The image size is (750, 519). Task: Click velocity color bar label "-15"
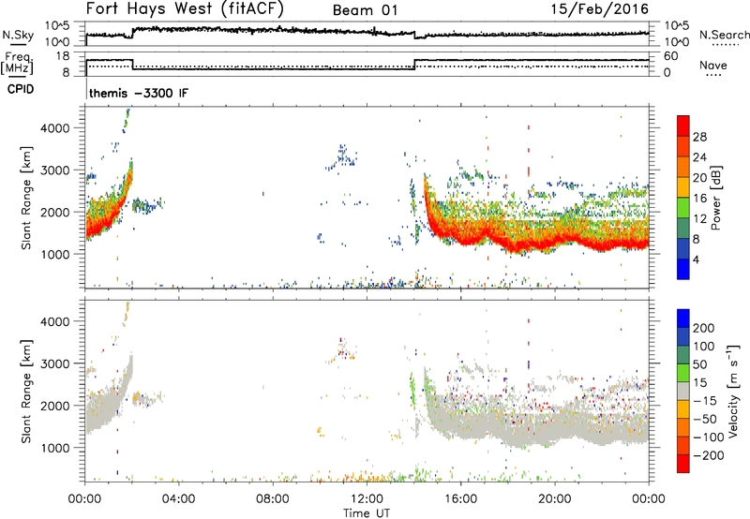point(705,401)
